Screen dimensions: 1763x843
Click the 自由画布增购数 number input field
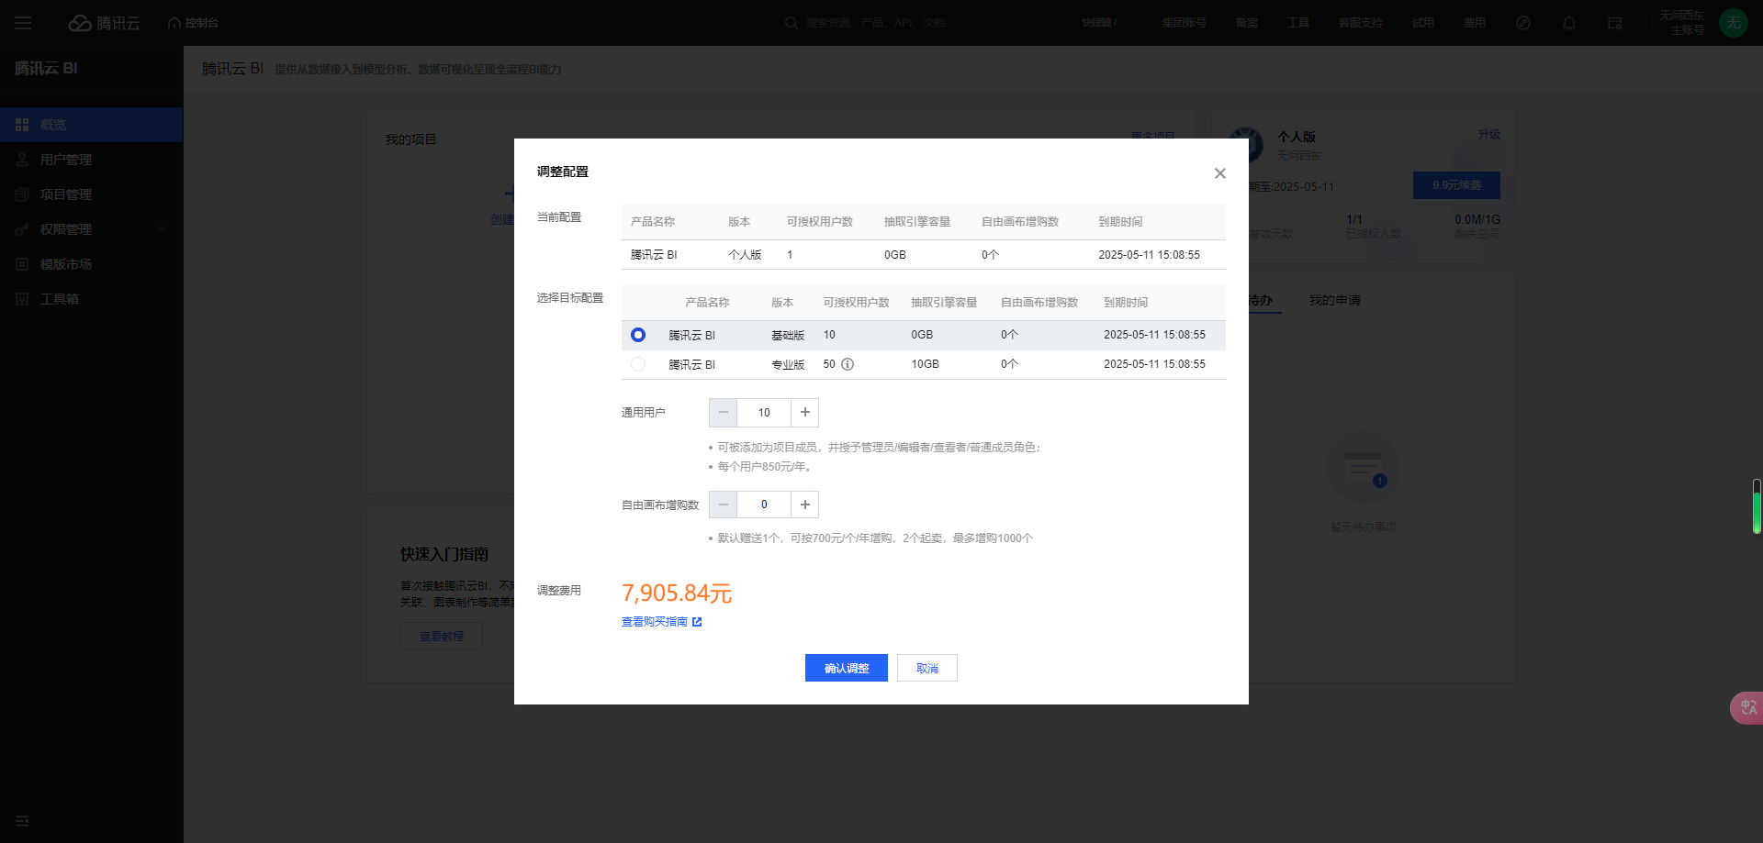pyautogui.click(x=764, y=505)
